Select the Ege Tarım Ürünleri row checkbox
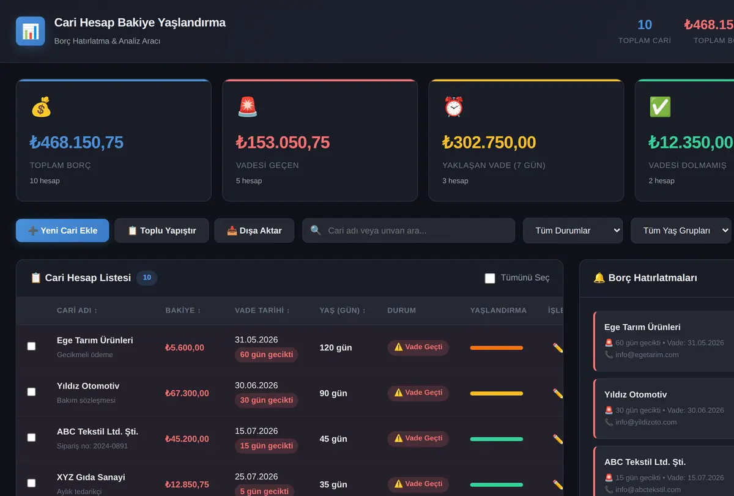734x496 pixels. click(x=31, y=346)
